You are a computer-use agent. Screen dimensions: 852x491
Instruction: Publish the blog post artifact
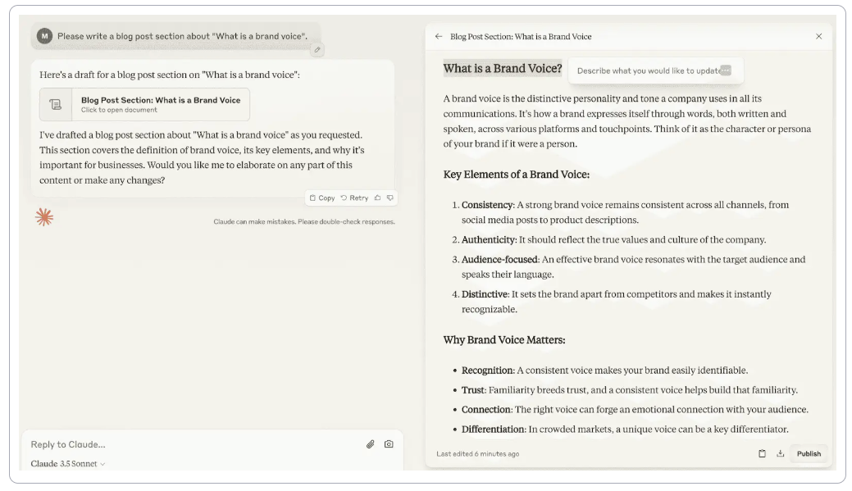pos(809,453)
